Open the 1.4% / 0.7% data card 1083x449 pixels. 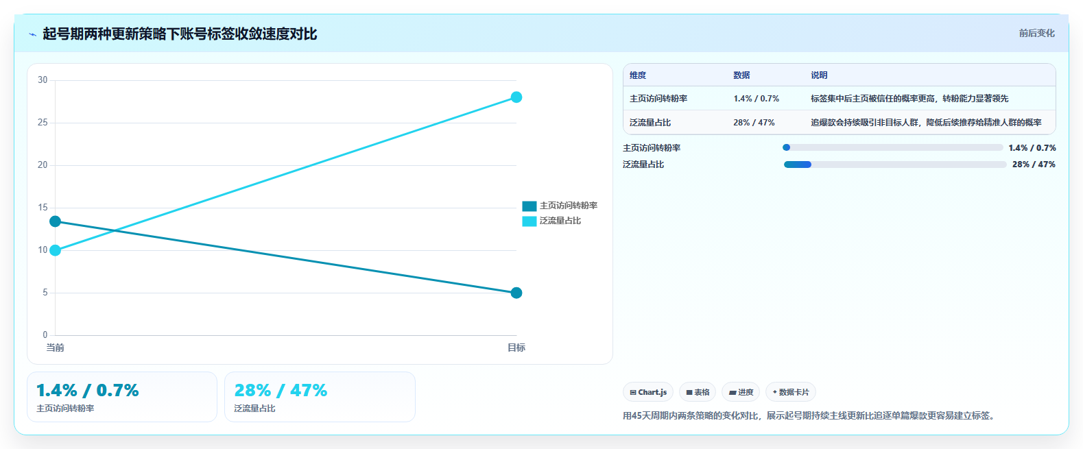pyautogui.click(x=122, y=397)
